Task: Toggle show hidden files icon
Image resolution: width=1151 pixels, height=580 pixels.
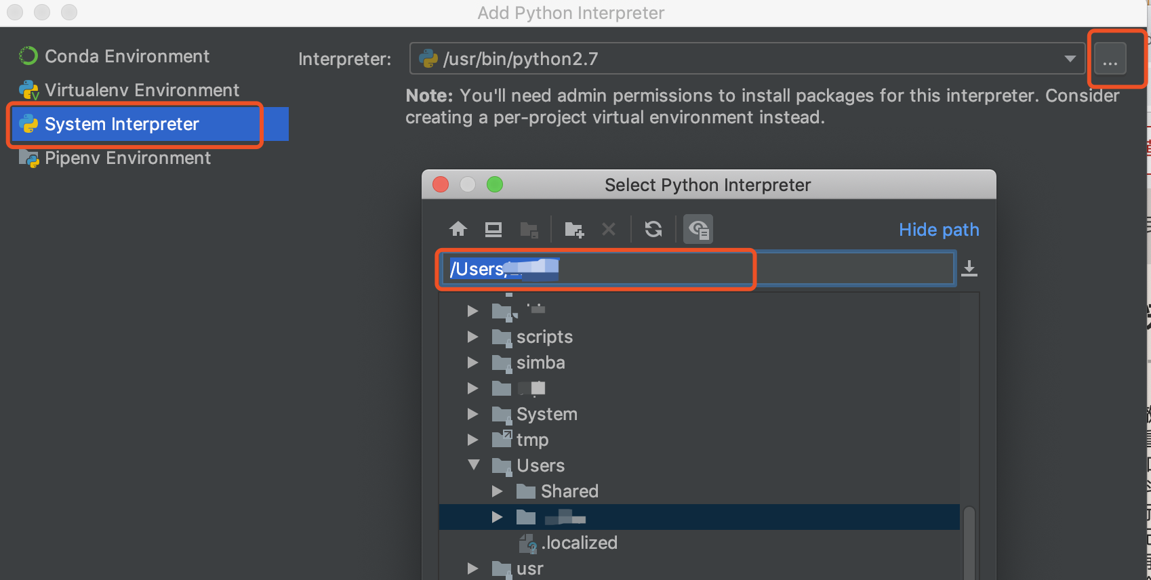Action: pos(698,229)
